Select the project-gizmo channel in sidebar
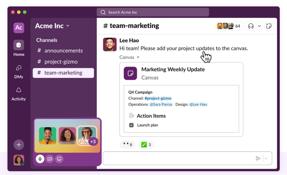This screenshot has height=175, width=287. (61, 62)
